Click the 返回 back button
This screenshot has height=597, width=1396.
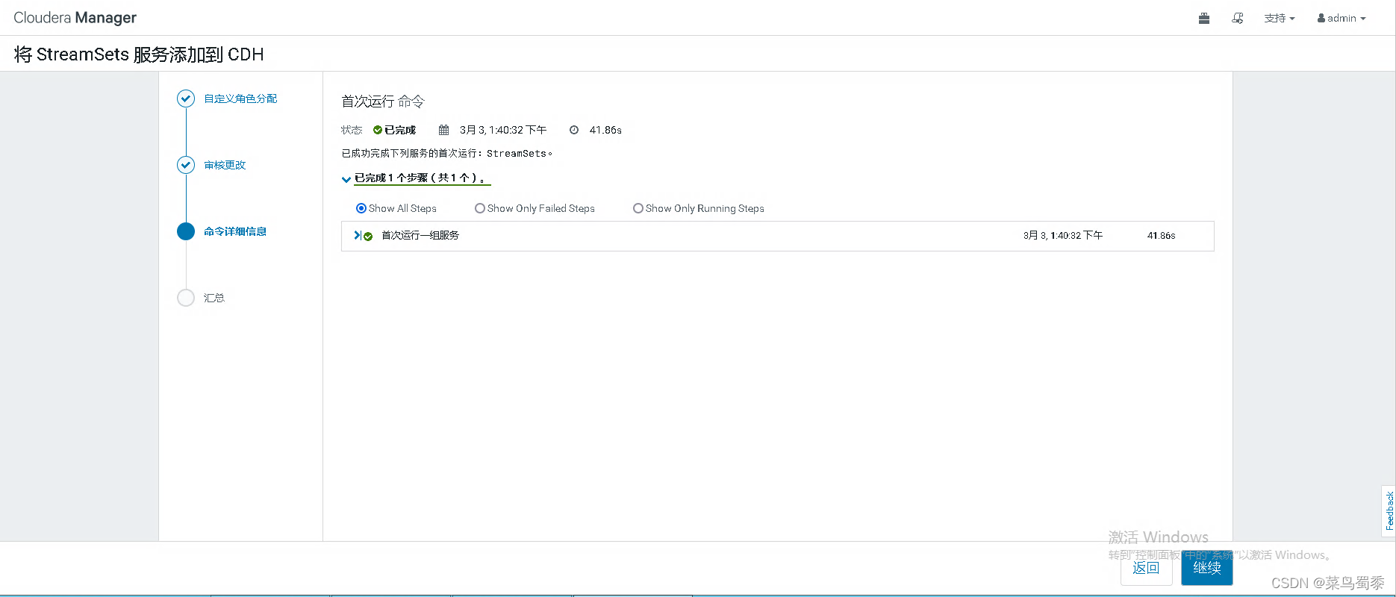point(1146,568)
